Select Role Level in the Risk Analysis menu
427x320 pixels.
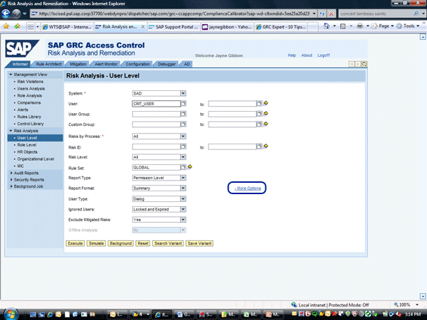pos(26,145)
